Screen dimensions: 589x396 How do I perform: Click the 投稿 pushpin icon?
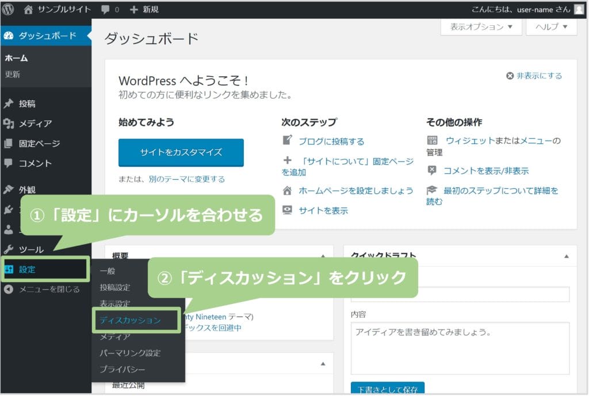pos(9,104)
